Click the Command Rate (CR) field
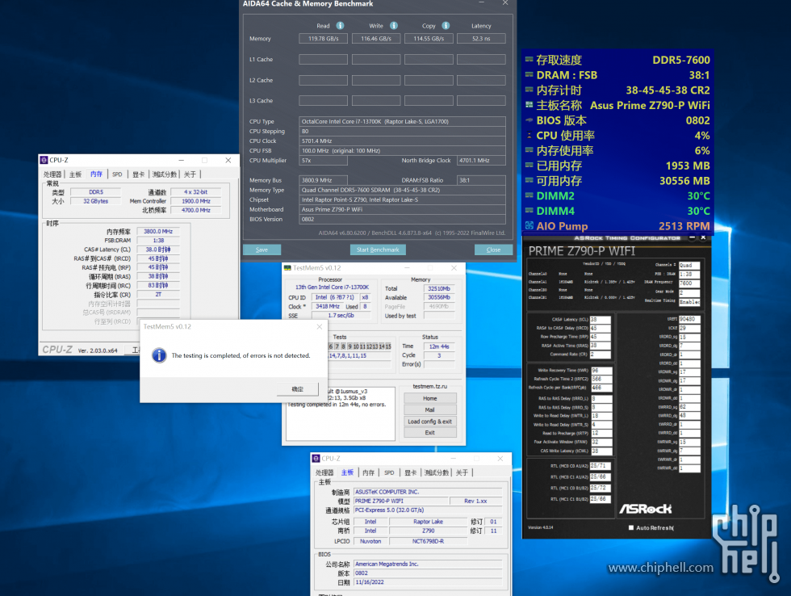791x596 pixels. pos(601,355)
